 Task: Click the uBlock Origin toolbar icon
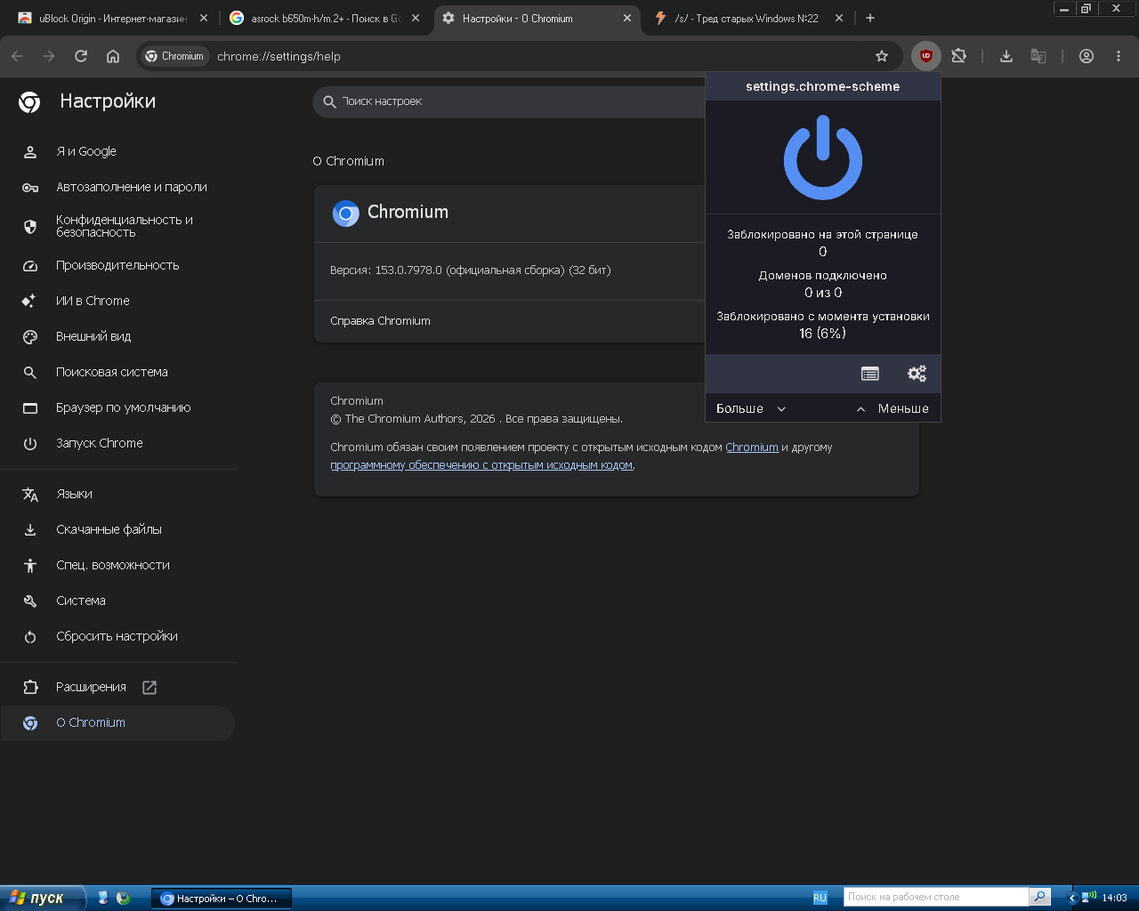click(926, 56)
